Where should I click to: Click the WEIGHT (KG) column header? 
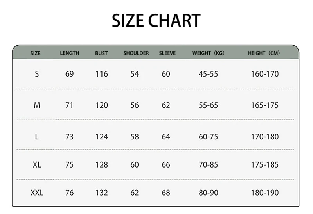(x=208, y=53)
